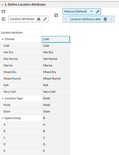Click the target icon on Location Attribute Label

(x=105, y=19)
